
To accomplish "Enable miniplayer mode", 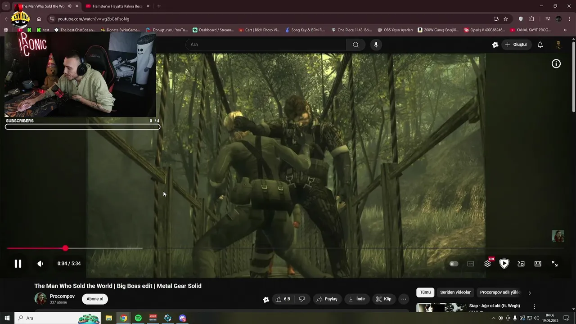I will [x=521, y=264].
